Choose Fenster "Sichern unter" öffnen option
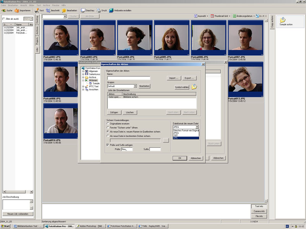The width and height of the screenshot is (306, 229). click(x=108, y=128)
